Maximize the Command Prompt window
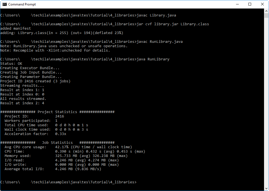 click(250, 4)
